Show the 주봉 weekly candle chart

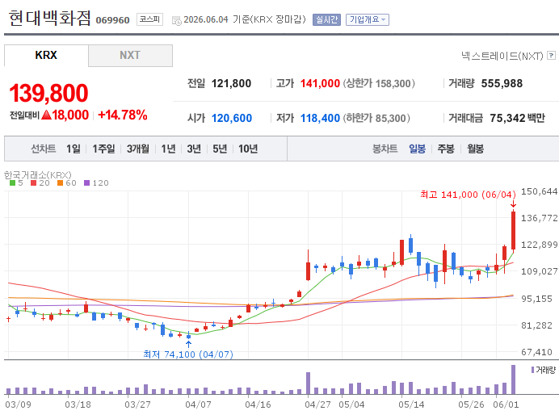(x=446, y=149)
